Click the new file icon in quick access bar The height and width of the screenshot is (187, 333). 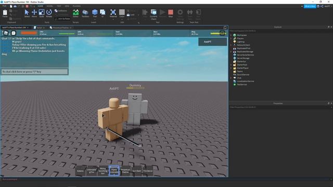[11, 6]
